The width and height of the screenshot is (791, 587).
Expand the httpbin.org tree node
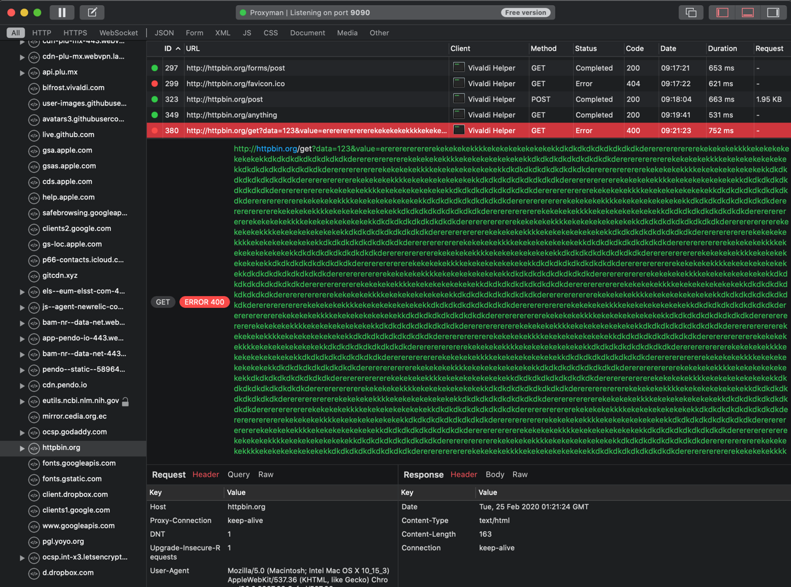click(22, 448)
